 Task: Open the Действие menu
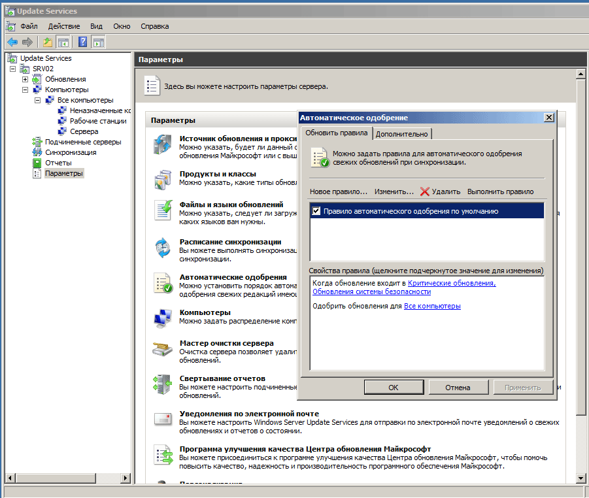[x=63, y=26]
